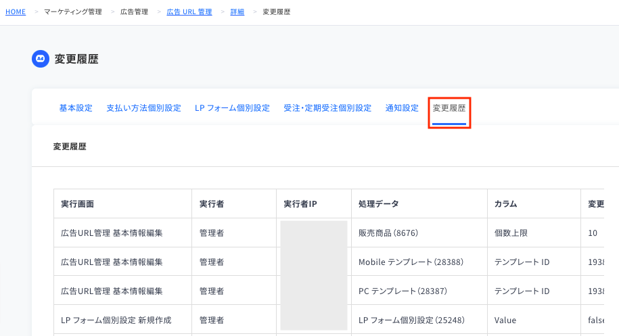Screen dimensions: 619x336
Task: Click the マーケティング管理 breadcrumb text
Action: pyautogui.click(x=72, y=12)
